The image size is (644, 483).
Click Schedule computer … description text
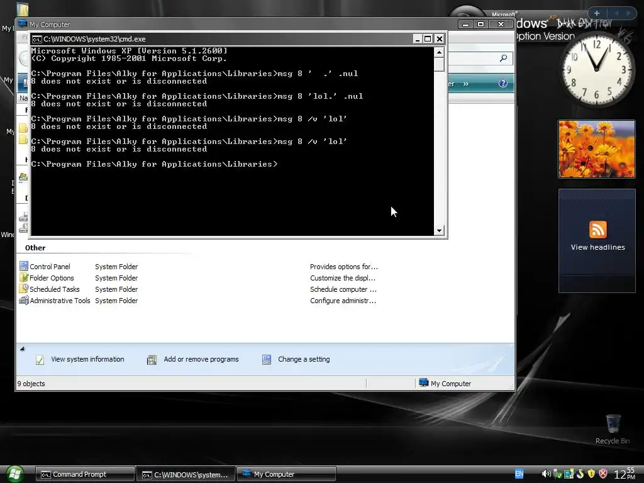pos(343,289)
